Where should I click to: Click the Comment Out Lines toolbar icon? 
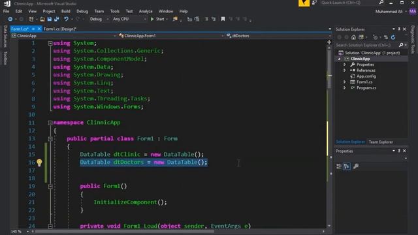point(206,19)
